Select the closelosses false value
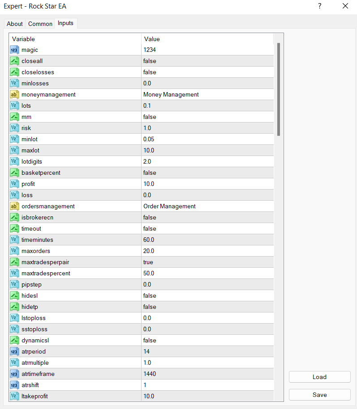 pyautogui.click(x=207, y=72)
